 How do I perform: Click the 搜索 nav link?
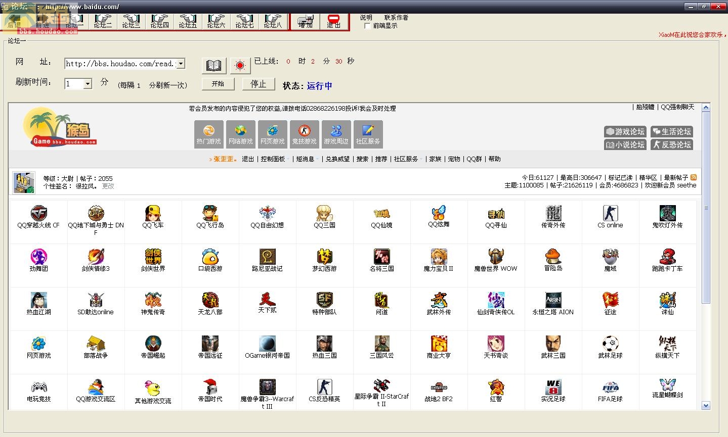coord(362,159)
